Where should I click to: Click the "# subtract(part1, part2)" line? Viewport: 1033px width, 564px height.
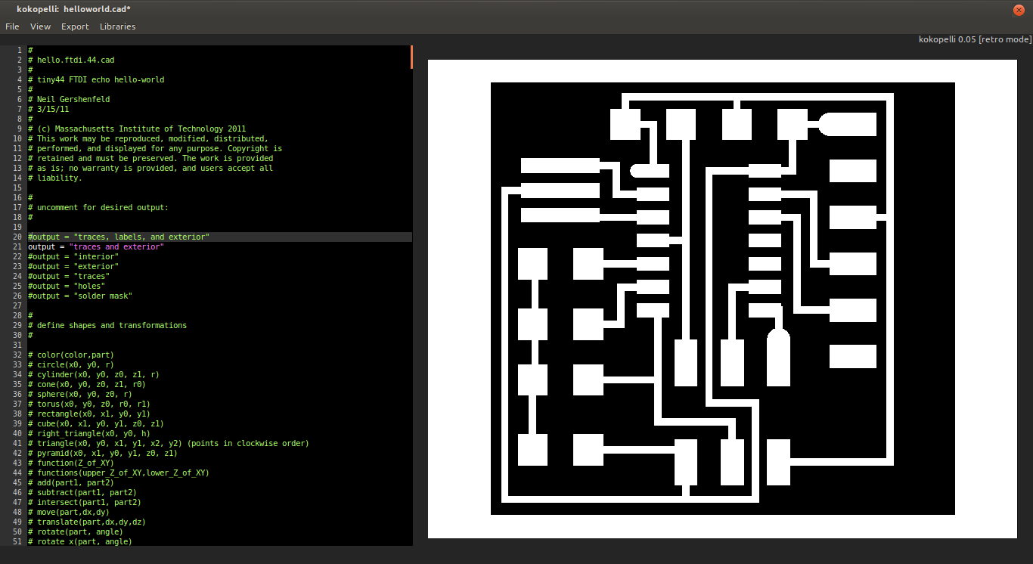[x=82, y=492]
